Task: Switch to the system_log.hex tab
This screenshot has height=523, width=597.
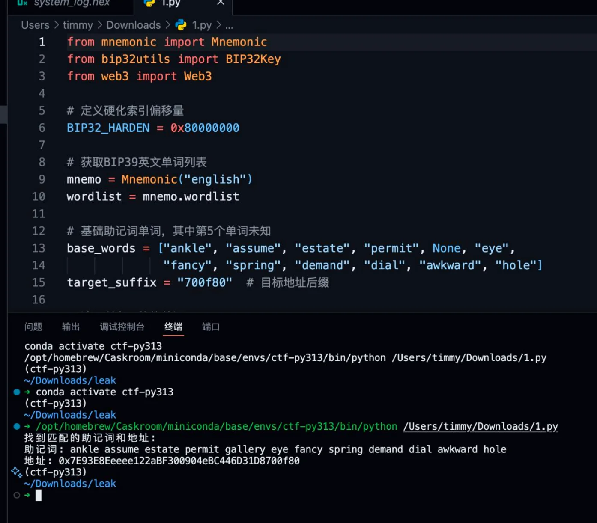Action: click(x=72, y=3)
